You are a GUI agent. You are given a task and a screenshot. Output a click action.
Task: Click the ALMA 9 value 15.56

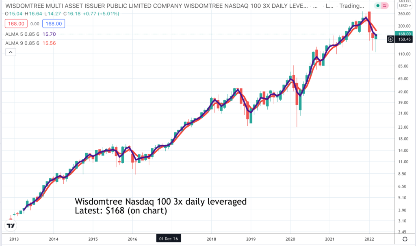[49, 43]
